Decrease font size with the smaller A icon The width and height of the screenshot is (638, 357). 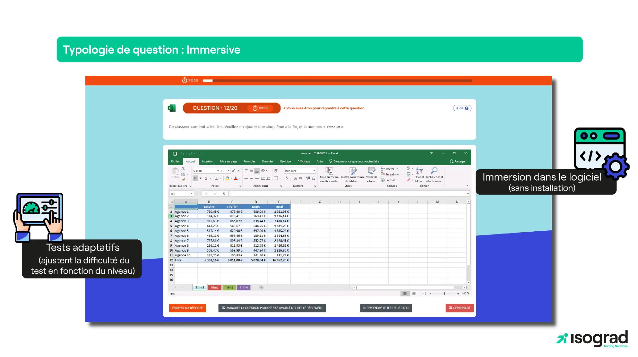coord(239,171)
